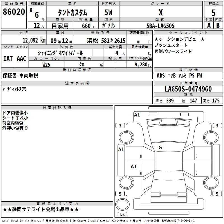The height and width of the screenshot is (224, 224).
Task: Select the car name タントカスタム
Action: click(x=73, y=13)
